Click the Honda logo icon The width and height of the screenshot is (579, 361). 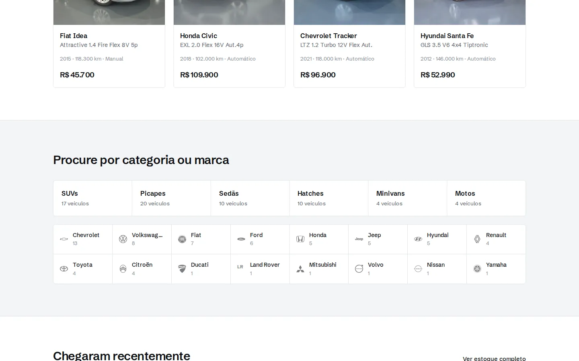(300, 239)
